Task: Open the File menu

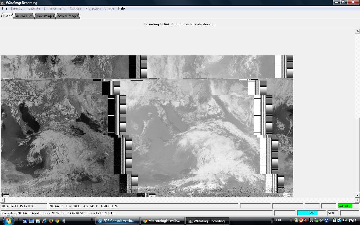Action: [4, 8]
